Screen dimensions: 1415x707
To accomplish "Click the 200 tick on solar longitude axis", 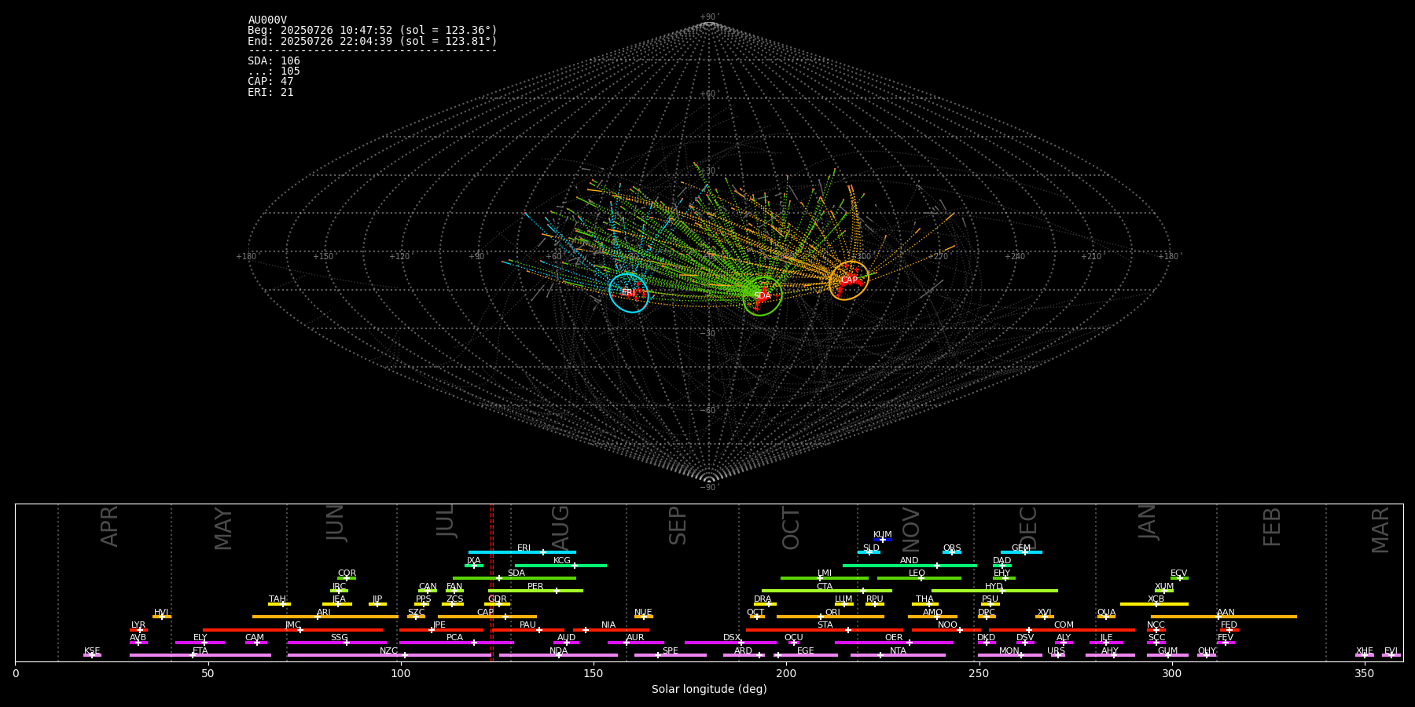I will tap(786, 673).
